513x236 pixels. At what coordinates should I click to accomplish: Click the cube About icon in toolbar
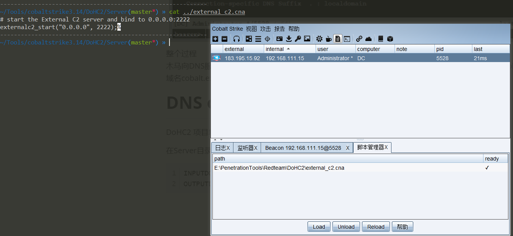390,39
